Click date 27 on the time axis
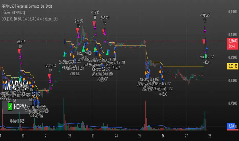The image size is (239, 141). click(x=186, y=136)
